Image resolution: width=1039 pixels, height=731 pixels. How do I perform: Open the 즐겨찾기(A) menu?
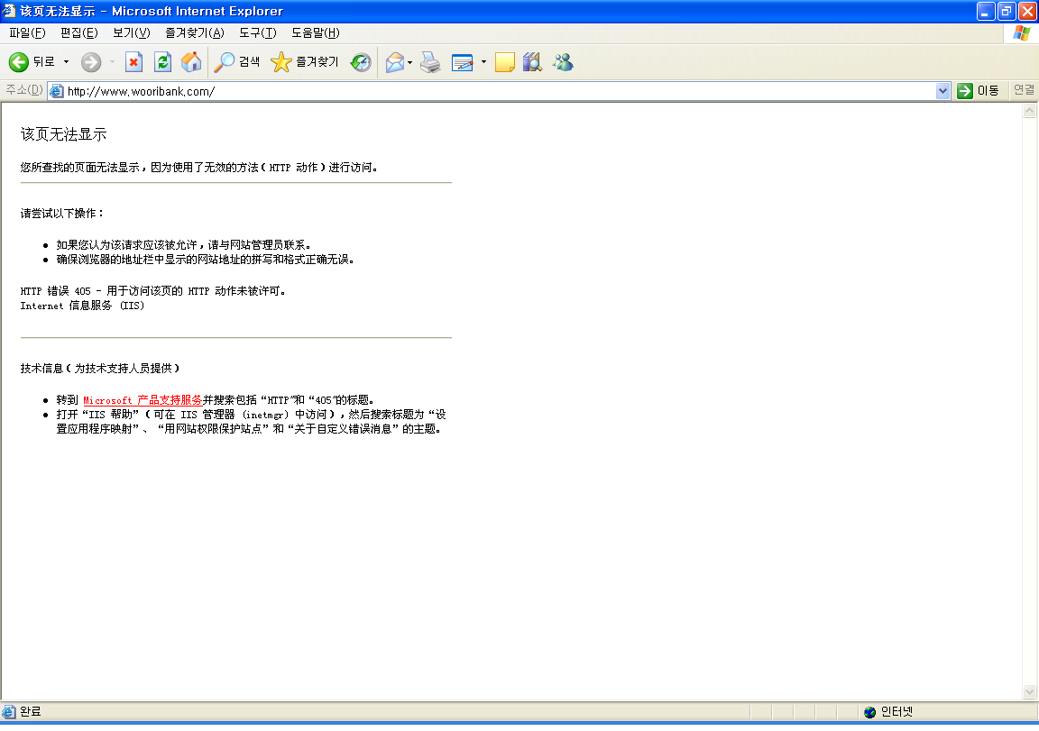click(195, 32)
